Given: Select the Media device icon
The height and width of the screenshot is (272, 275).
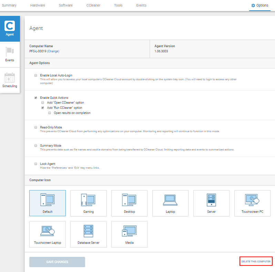Looking at the screenshot, I should click(129, 234).
